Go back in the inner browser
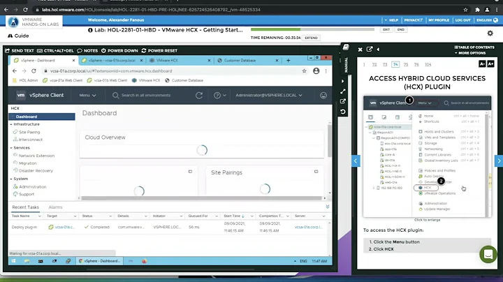The height and width of the screenshot is (282, 503). (x=15, y=70)
